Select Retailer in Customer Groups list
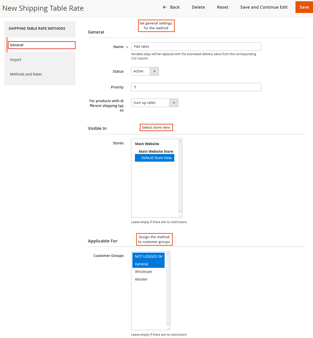 coord(141,279)
